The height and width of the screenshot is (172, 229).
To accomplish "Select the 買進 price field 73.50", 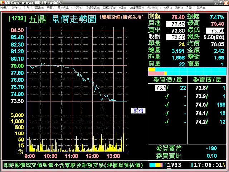I will click(176, 24).
